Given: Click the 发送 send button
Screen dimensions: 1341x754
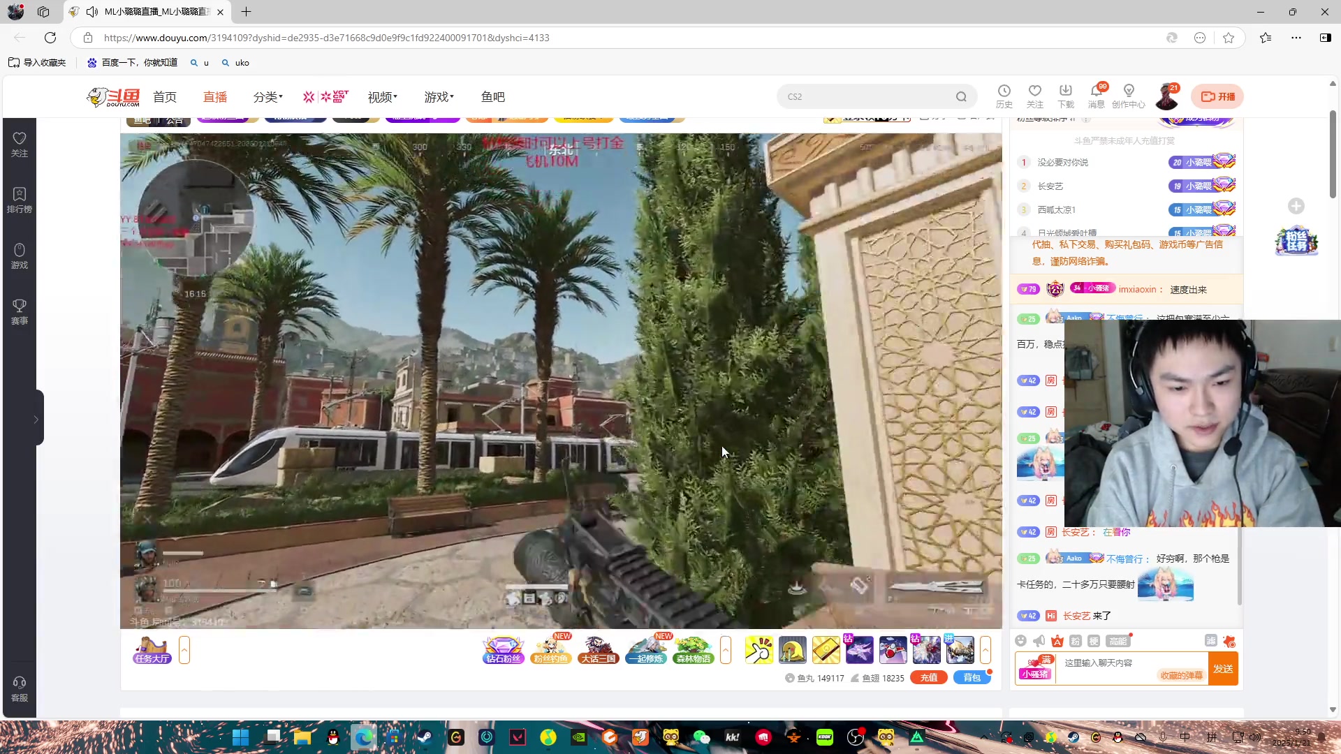Looking at the screenshot, I should (x=1223, y=669).
